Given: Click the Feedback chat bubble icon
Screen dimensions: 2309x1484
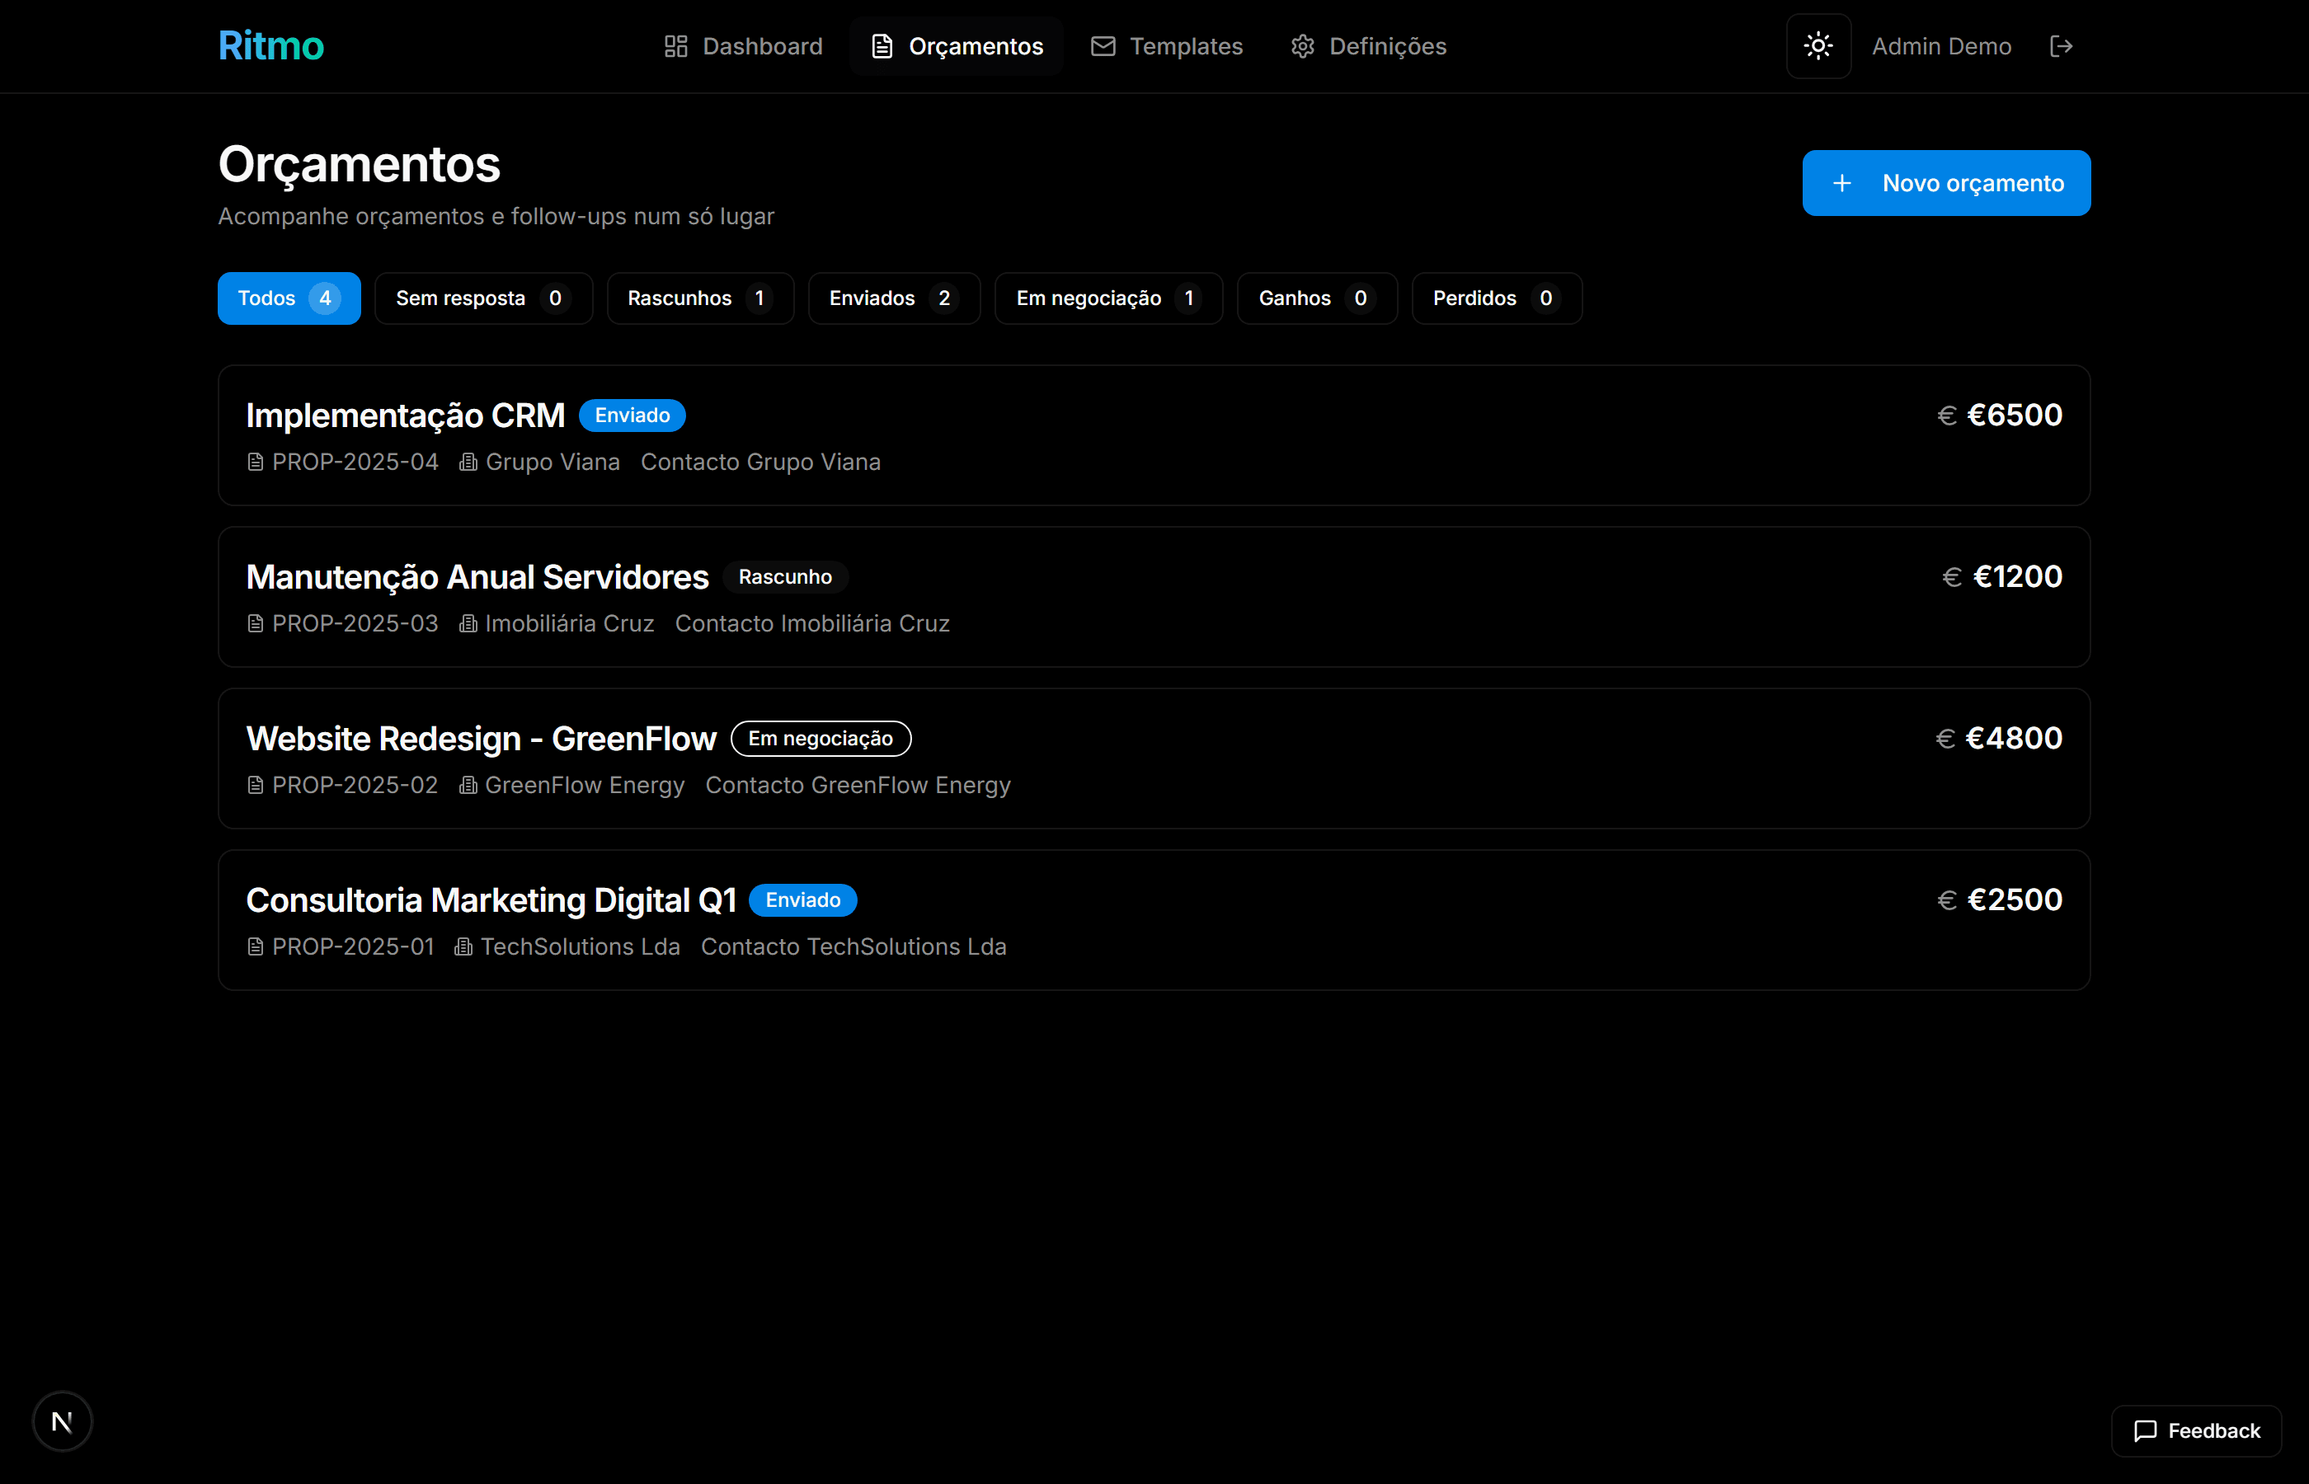Looking at the screenshot, I should click(x=2145, y=1431).
